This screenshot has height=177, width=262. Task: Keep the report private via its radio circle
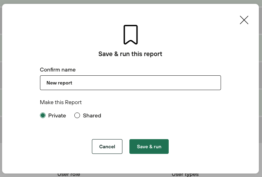point(43,116)
